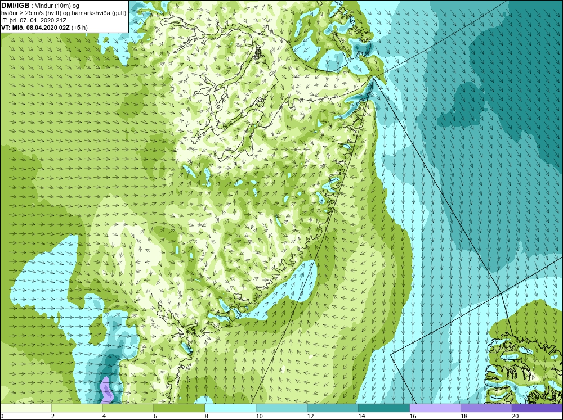Click the '14' tick label on color scale
The height and width of the screenshot is (420, 563).
[x=361, y=416]
